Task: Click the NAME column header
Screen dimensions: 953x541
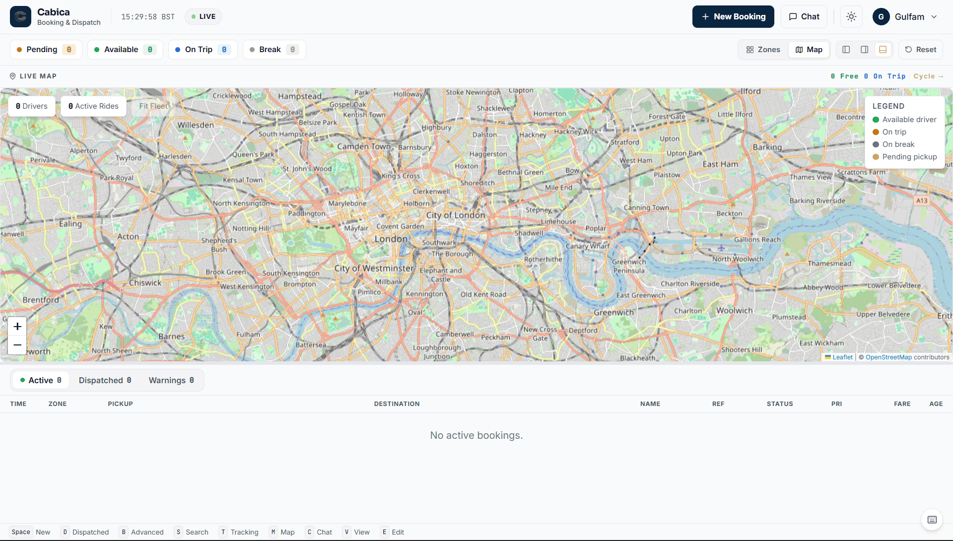Action: pyautogui.click(x=650, y=404)
